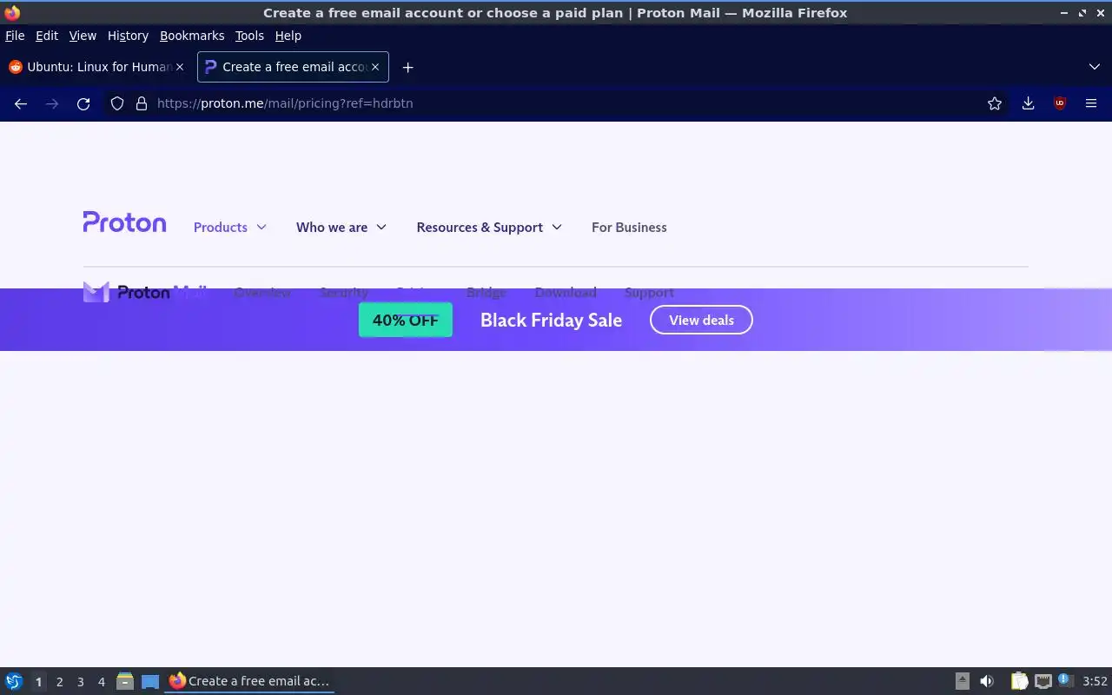Switch to virtual desktop 2
Image resolution: width=1112 pixels, height=695 pixels.
pos(59,682)
